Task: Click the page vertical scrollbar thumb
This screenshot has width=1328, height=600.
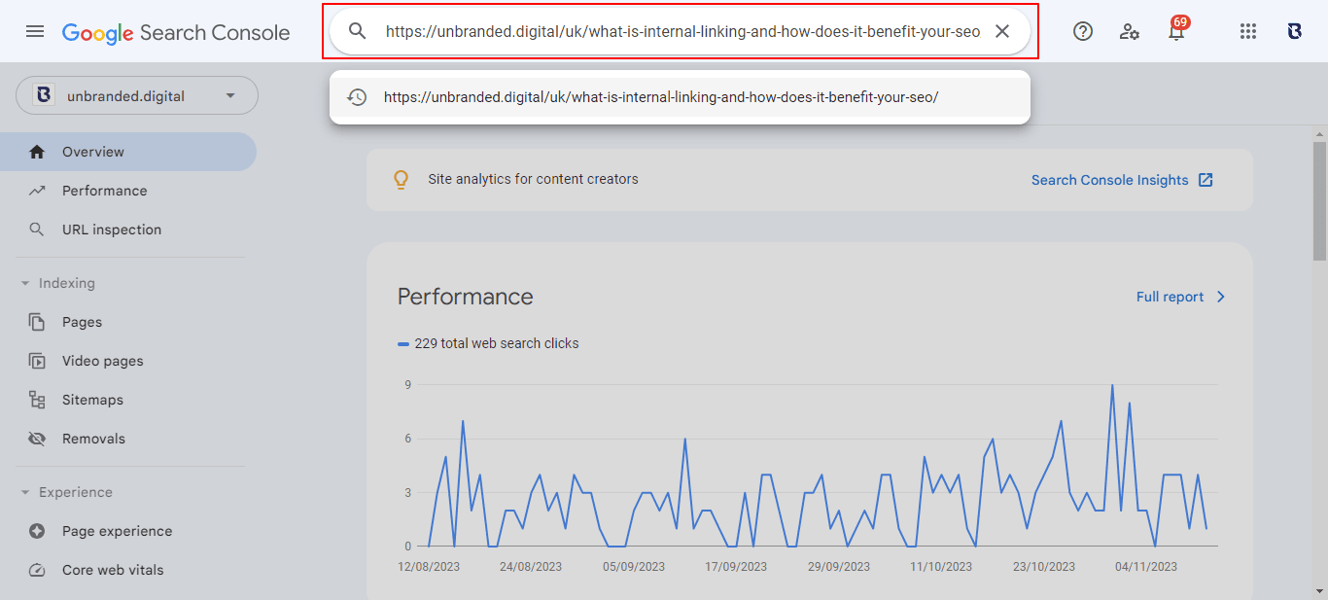Action: 1319,200
